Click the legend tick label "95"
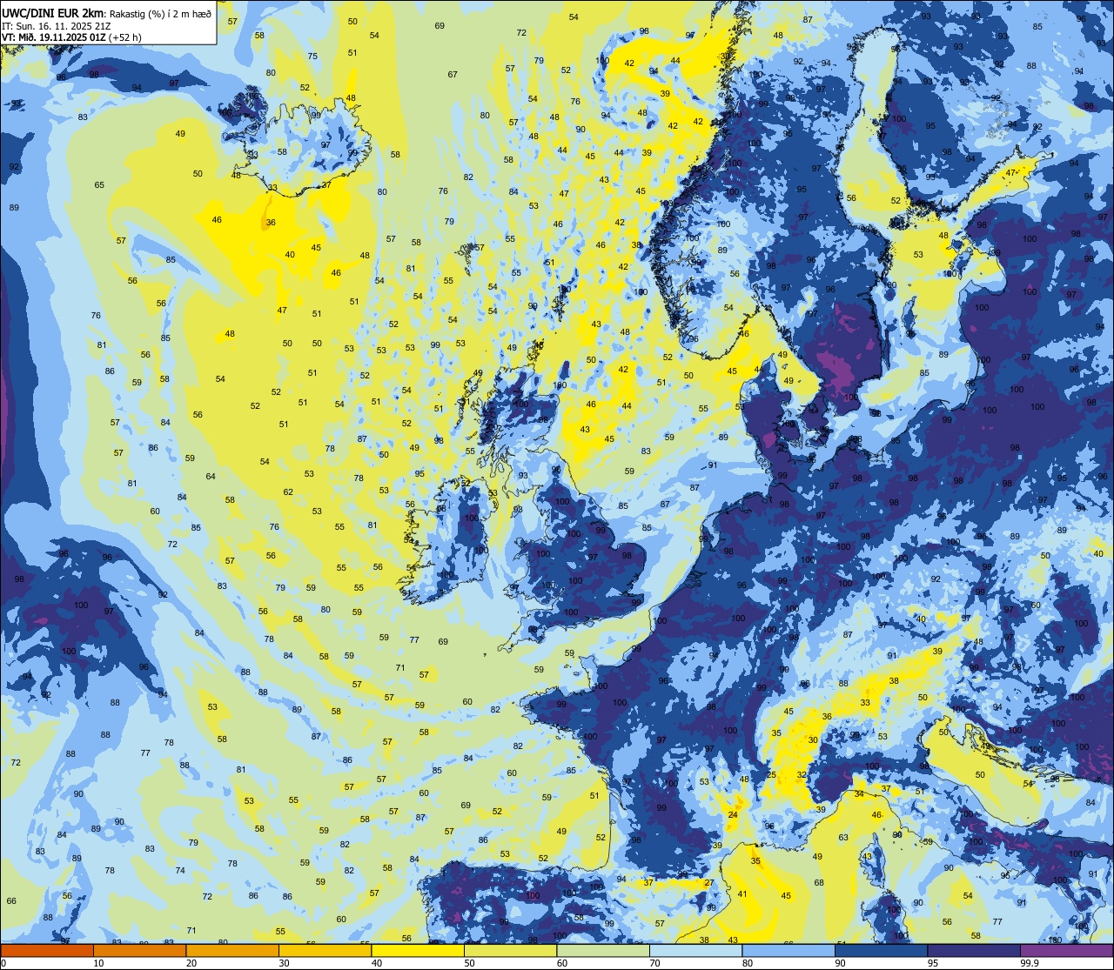The image size is (1114, 970). [933, 963]
